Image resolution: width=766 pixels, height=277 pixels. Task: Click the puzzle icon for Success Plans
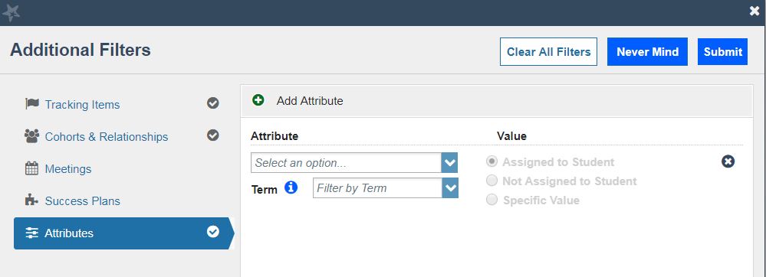point(31,200)
